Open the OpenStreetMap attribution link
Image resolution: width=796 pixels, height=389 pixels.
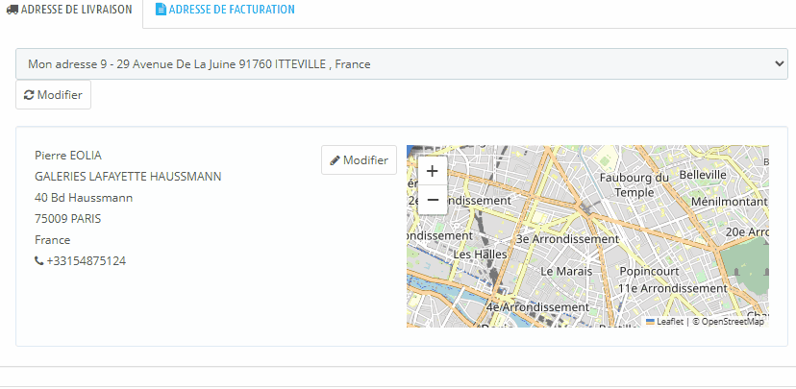point(733,322)
